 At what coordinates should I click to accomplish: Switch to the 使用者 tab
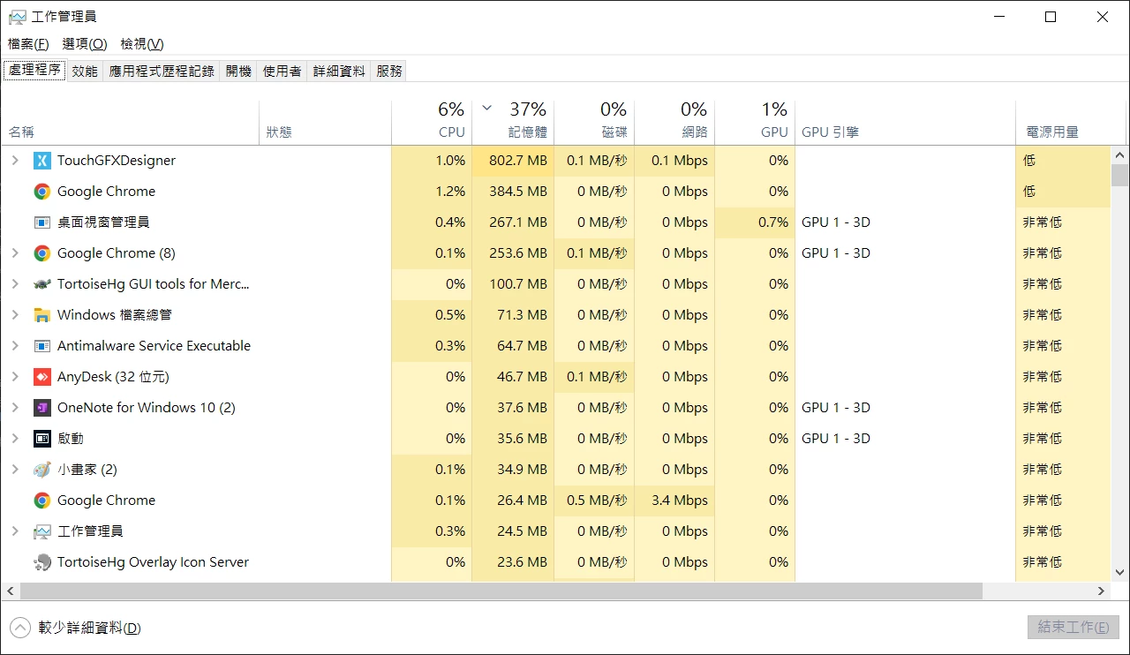coord(282,72)
